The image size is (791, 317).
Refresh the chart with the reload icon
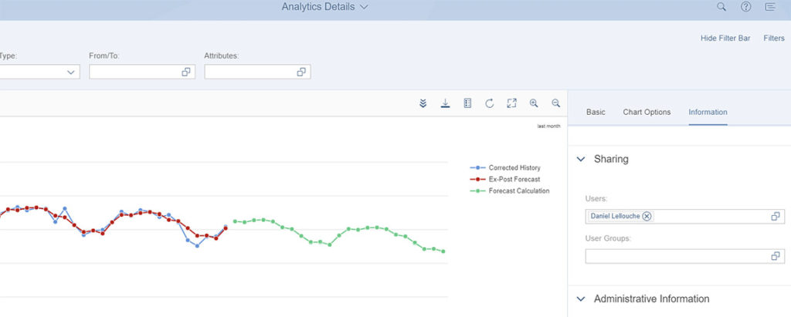click(489, 103)
